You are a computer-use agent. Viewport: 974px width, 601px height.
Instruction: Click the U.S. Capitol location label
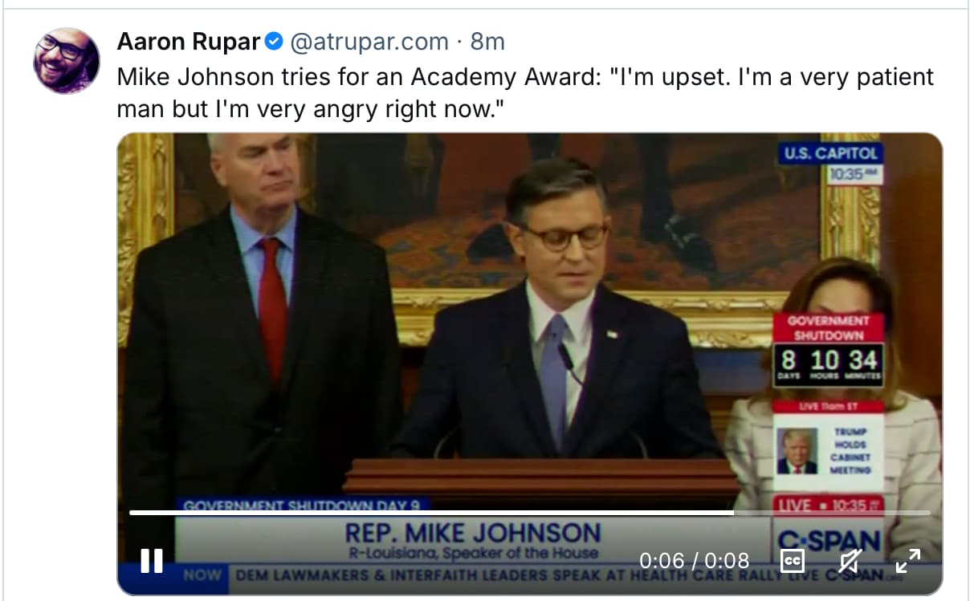(830, 153)
